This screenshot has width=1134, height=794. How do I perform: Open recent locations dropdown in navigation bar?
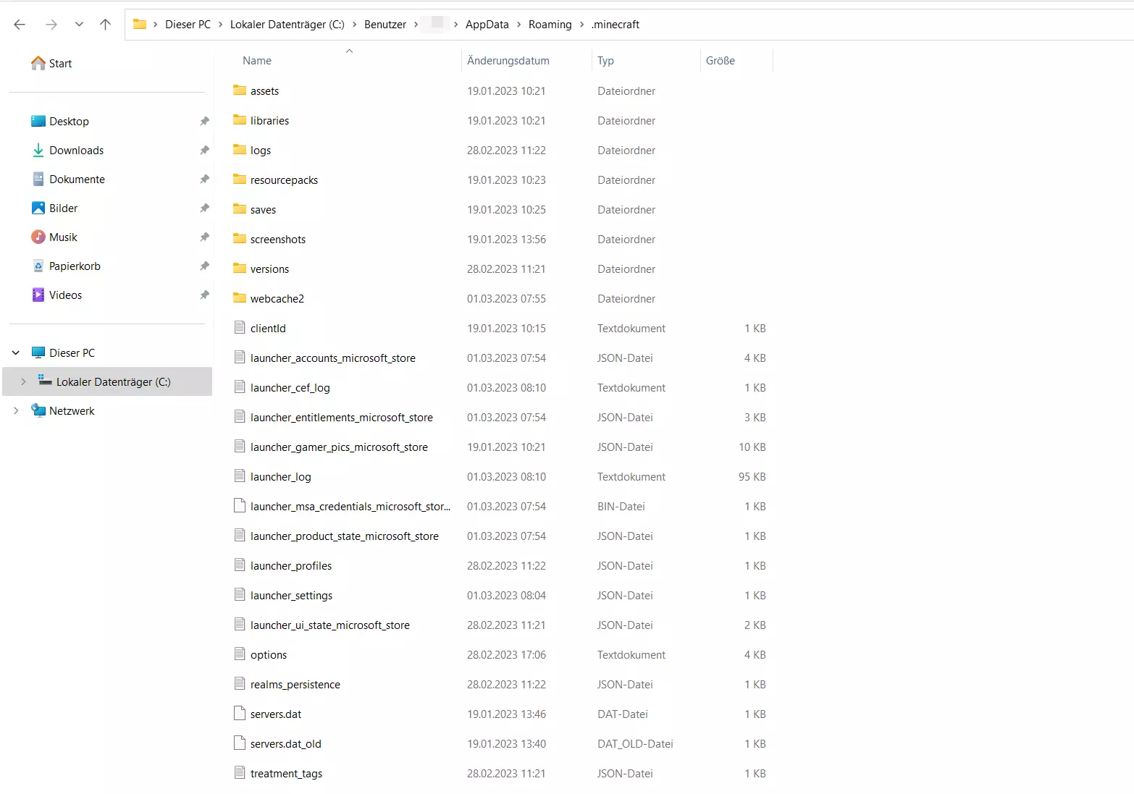pyautogui.click(x=79, y=24)
